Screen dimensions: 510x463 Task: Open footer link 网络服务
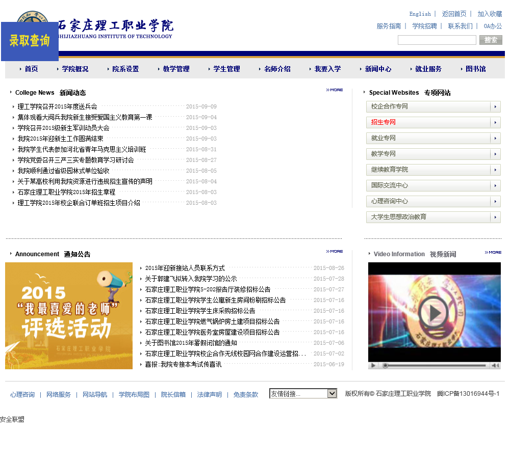(x=59, y=395)
